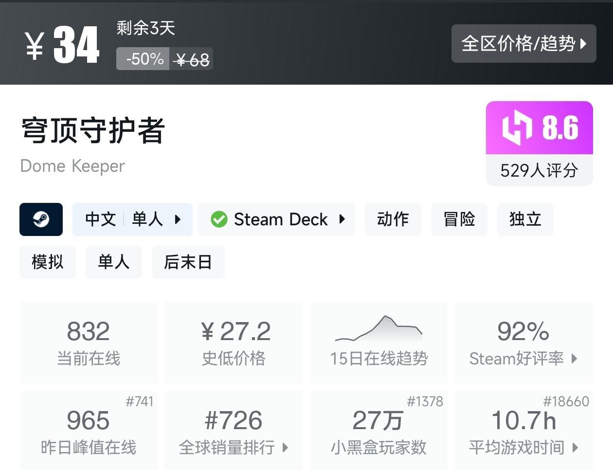The width and height of the screenshot is (613, 470).
Task: Select the 后末日 tag
Action: point(188,262)
